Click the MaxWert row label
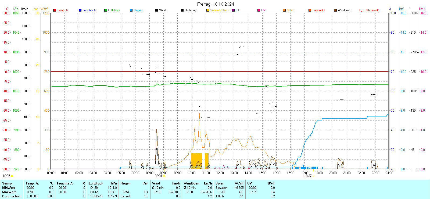The image size is (430, 199). (9, 192)
